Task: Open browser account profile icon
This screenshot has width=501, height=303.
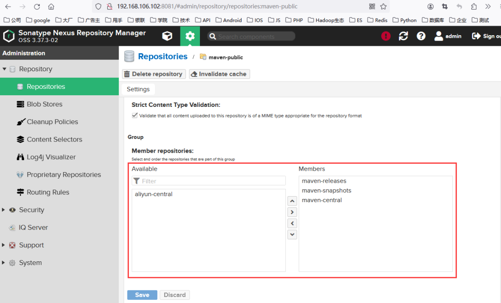Action: pos(430,6)
